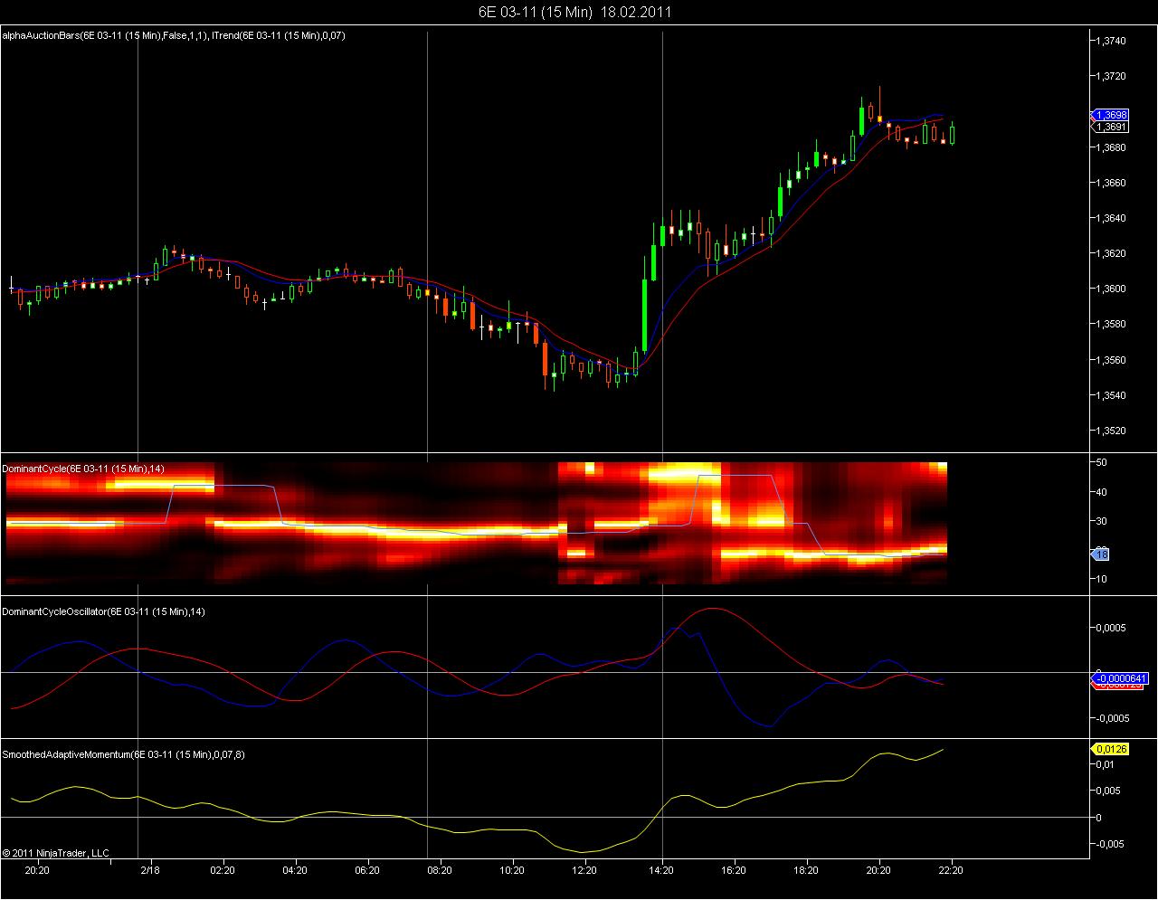1158x900 pixels.
Task: Click the blue 18 dominant cycle value tag
Action: coord(1102,554)
